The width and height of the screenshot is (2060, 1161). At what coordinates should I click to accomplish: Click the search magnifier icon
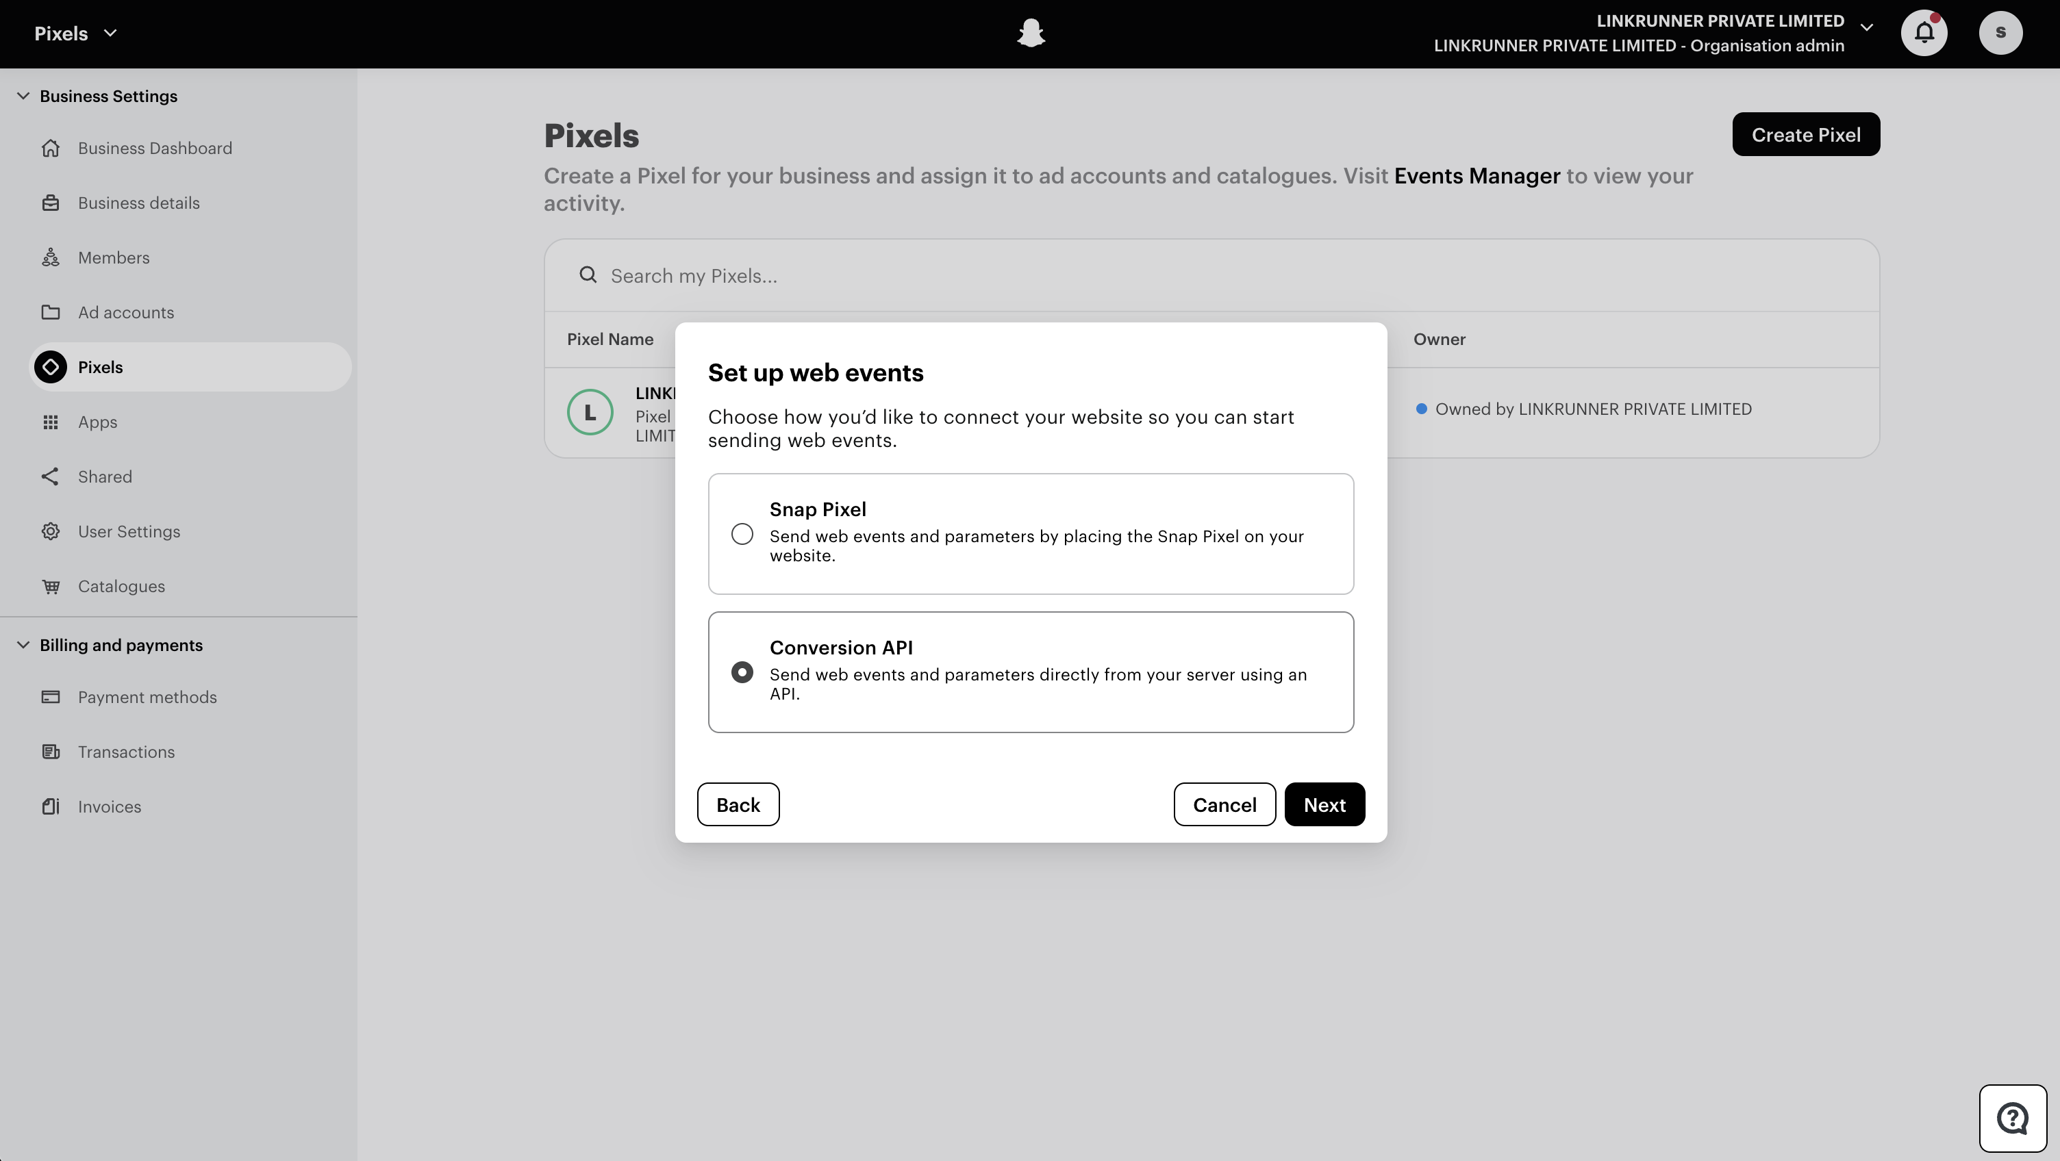pyautogui.click(x=588, y=275)
